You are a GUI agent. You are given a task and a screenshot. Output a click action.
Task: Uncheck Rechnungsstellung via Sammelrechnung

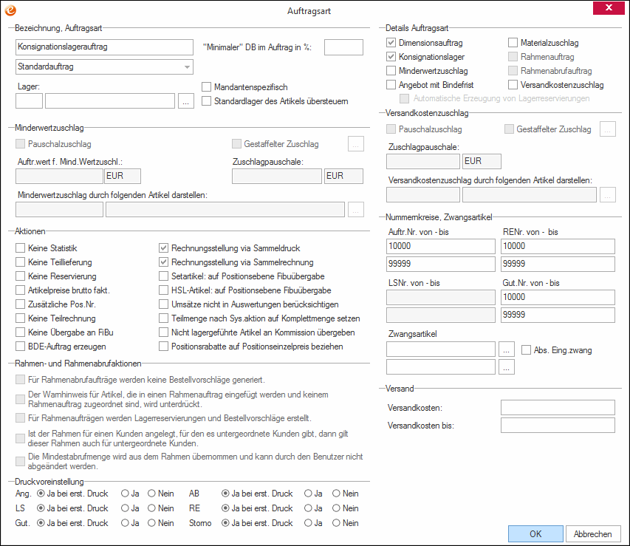pos(163,262)
